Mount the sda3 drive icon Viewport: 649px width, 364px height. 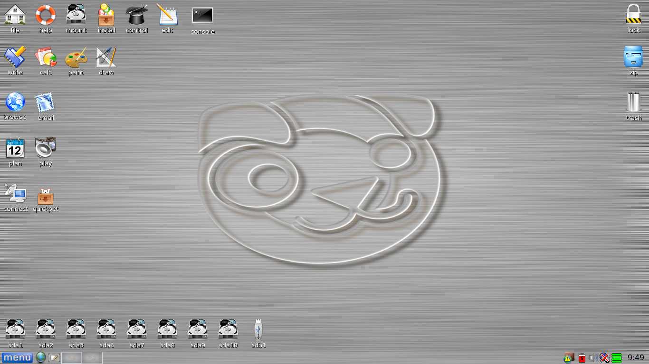tap(76, 329)
